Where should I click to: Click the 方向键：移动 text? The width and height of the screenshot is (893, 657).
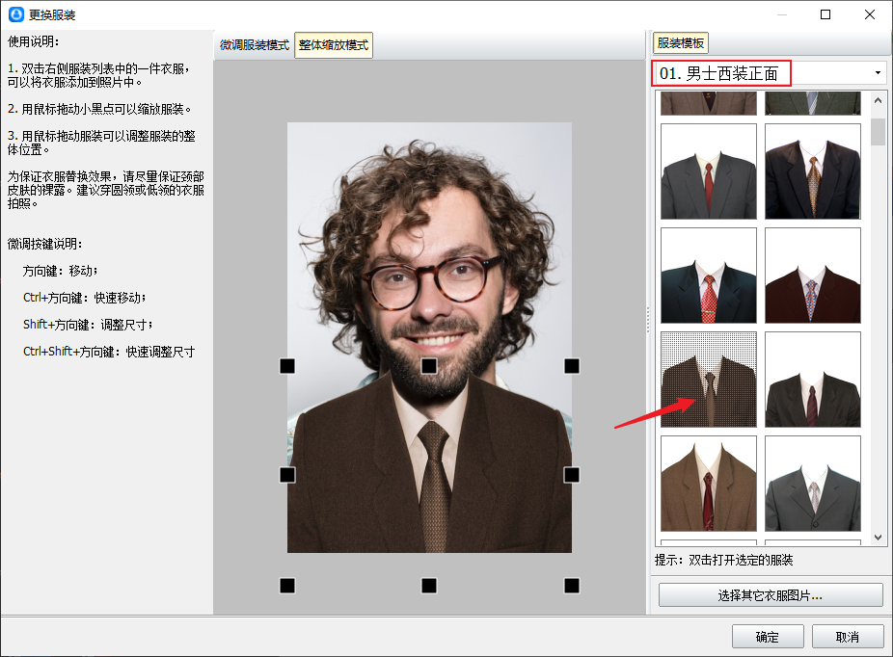tap(61, 271)
